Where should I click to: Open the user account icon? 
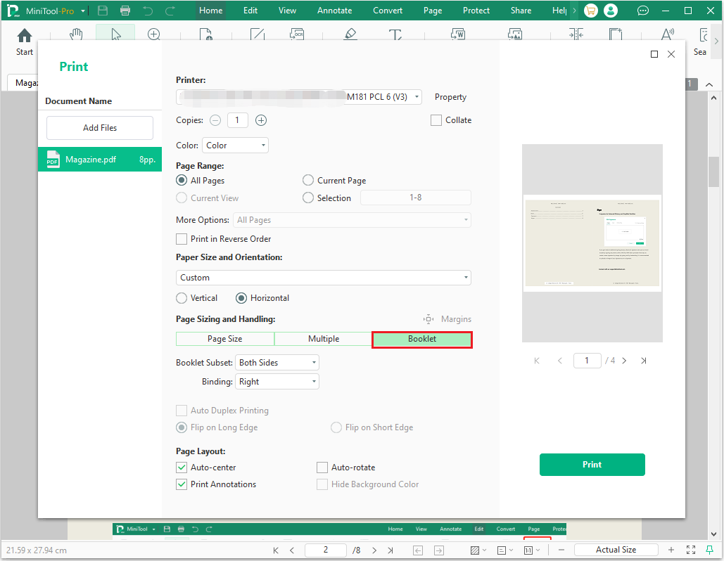click(x=611, y=10)
